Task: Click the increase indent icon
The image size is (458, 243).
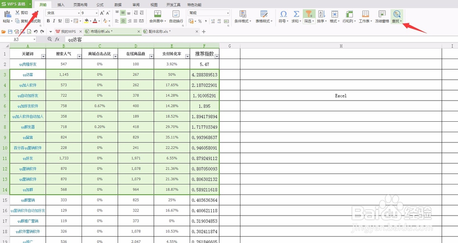Action: (142, 13)
